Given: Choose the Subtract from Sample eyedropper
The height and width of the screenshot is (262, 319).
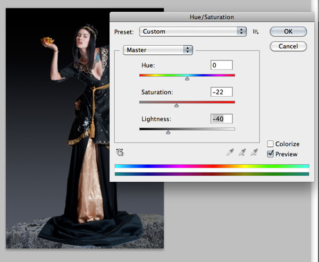Looking at the screenshot, I should click(x=255, y=153).
